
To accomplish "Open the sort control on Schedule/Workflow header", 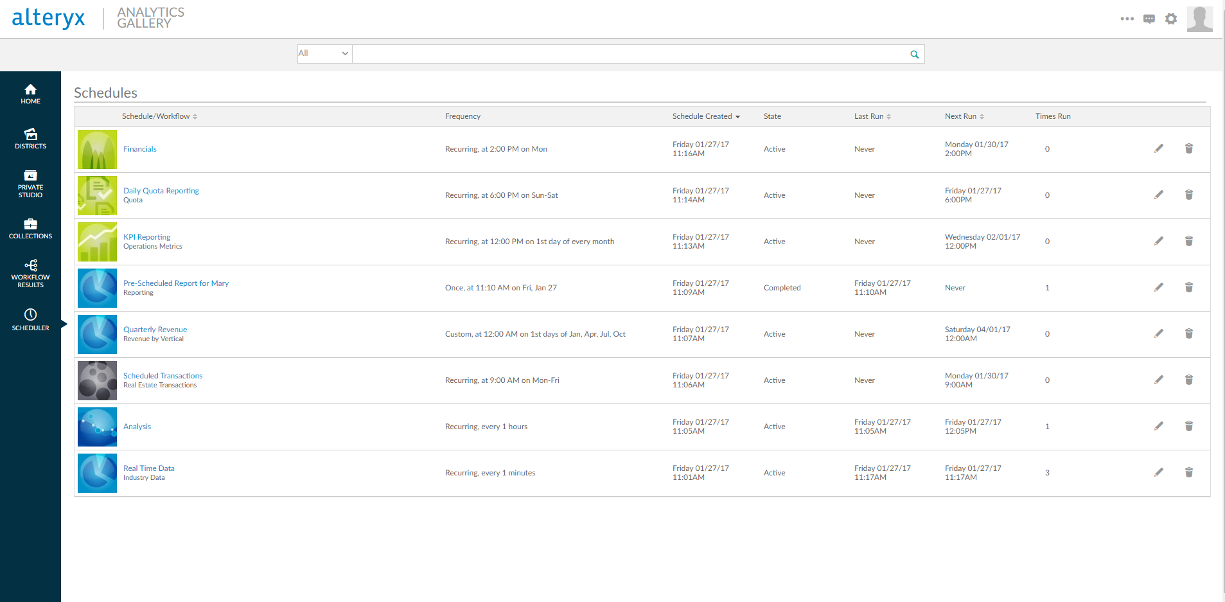I will click(x=195, y=116).
